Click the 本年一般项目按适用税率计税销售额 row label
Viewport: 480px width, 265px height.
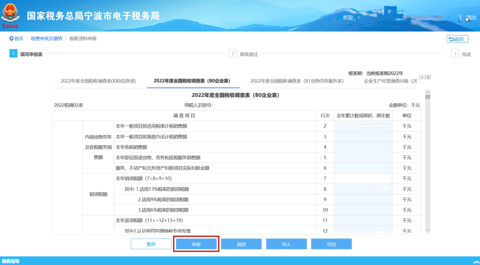click(x=152, y=126)
